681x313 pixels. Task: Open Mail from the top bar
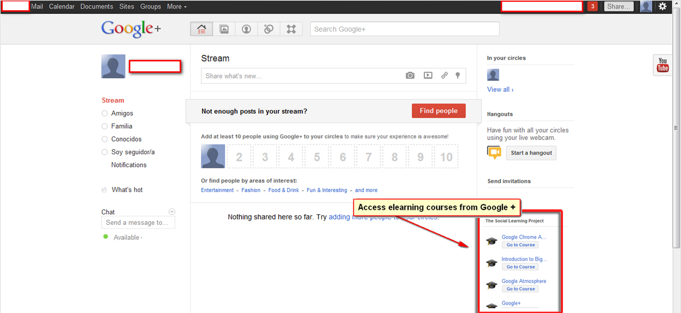37,6
